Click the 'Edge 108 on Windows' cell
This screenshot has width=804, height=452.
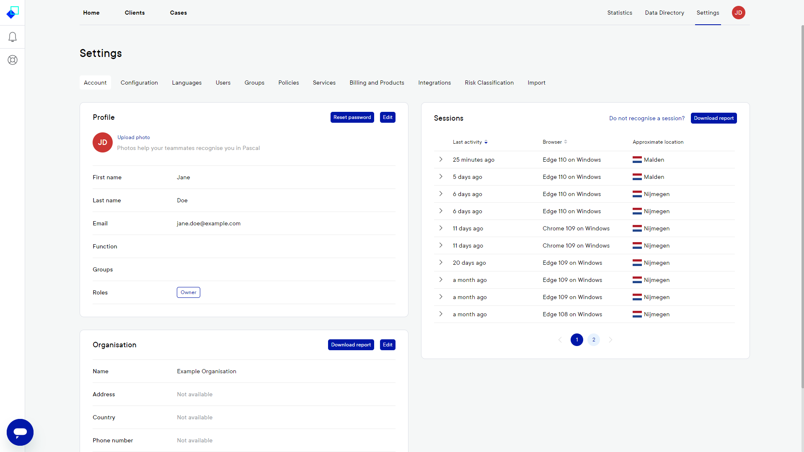(x=572, y=314)
